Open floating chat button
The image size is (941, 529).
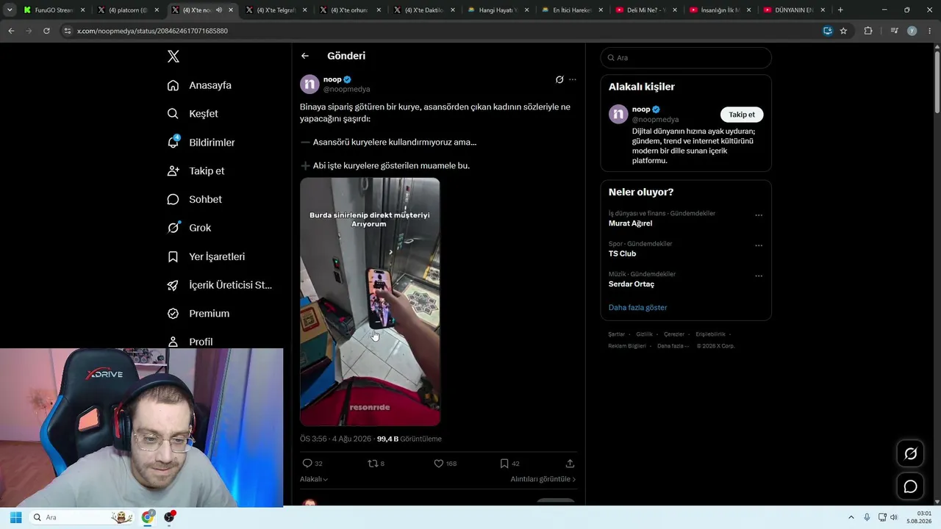pos(910,486)
